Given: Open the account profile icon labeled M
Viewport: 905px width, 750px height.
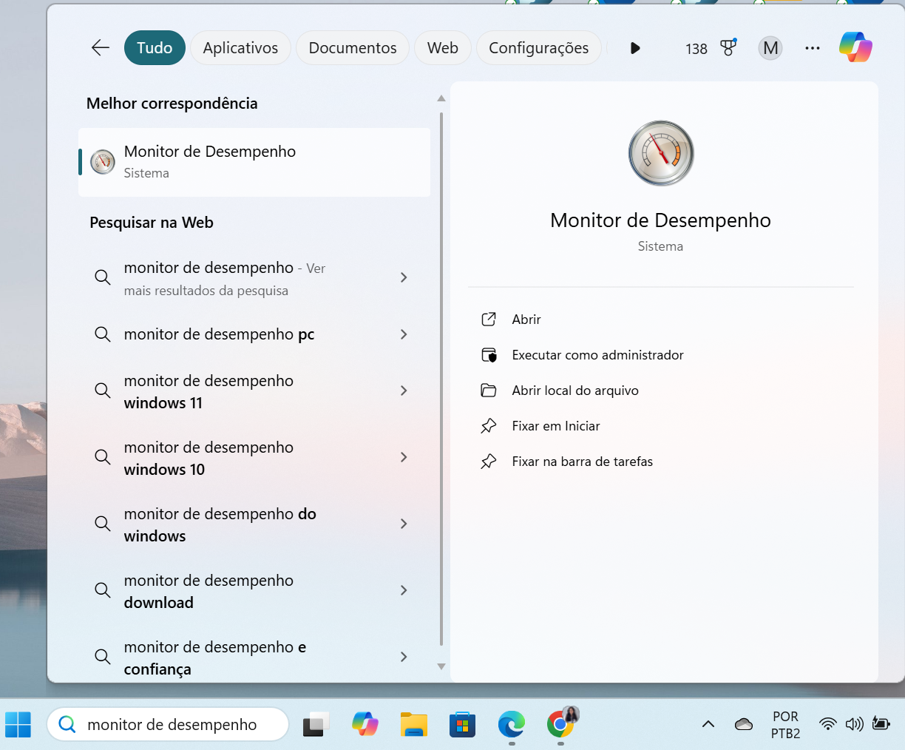Looking at the screenshot, I should 770,47.
